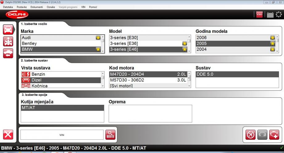
Task: Click the Delphi logo
Action: click(x=17, y=15)
